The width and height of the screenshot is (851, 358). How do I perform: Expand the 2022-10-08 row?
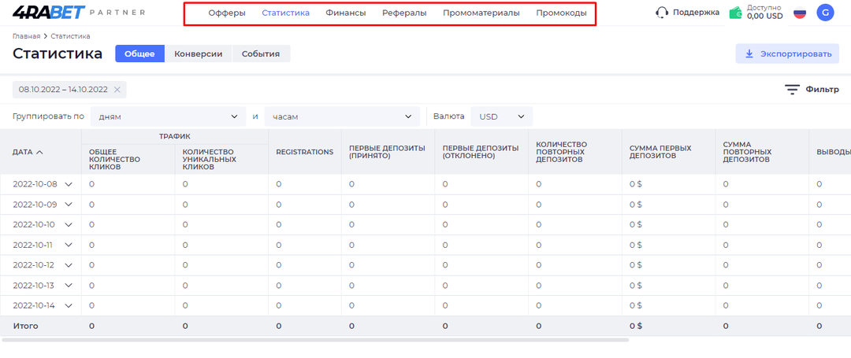coord(69,184)
